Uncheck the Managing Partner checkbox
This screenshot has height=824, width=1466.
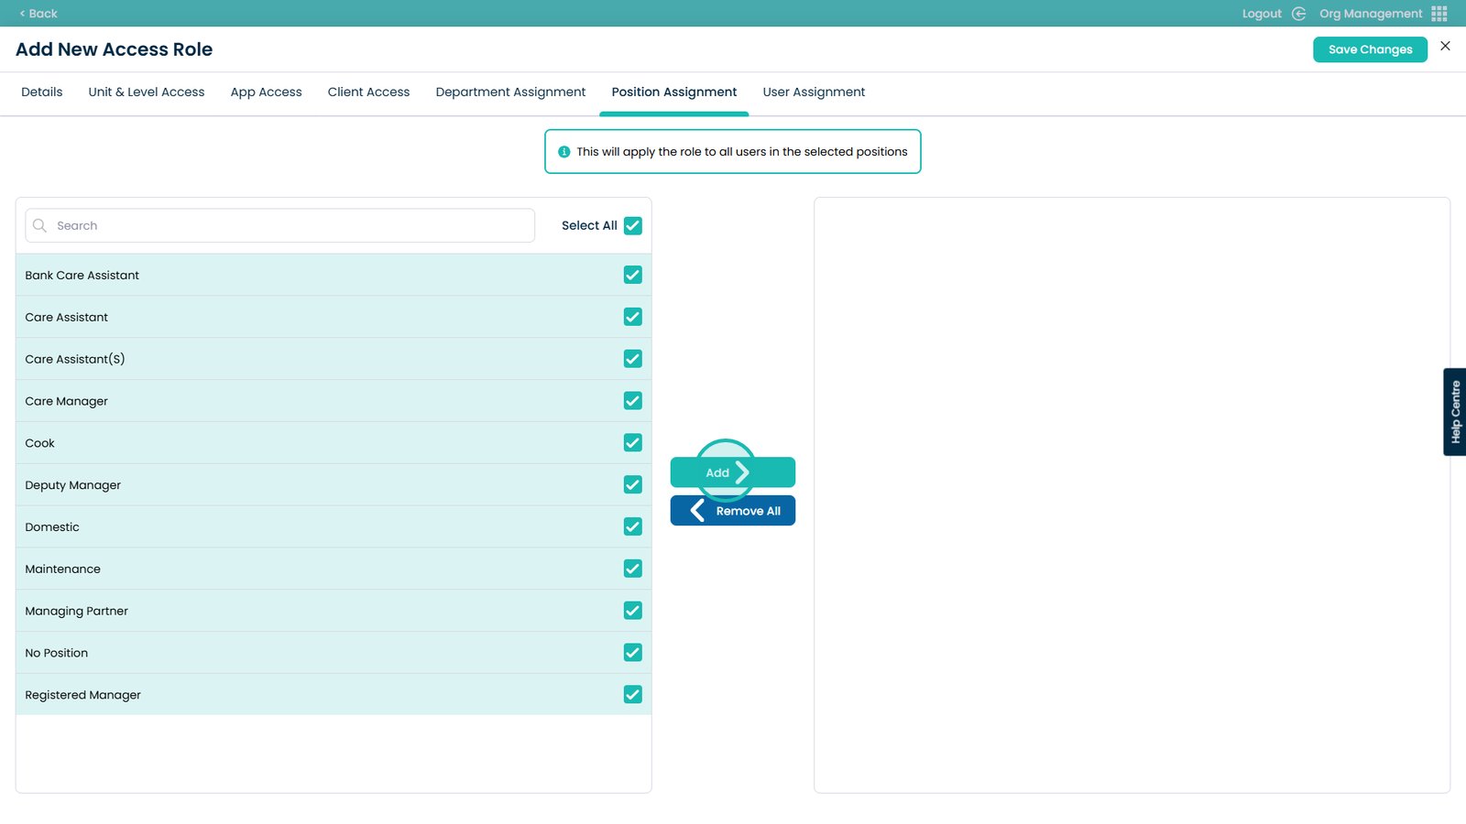[632, 611]
